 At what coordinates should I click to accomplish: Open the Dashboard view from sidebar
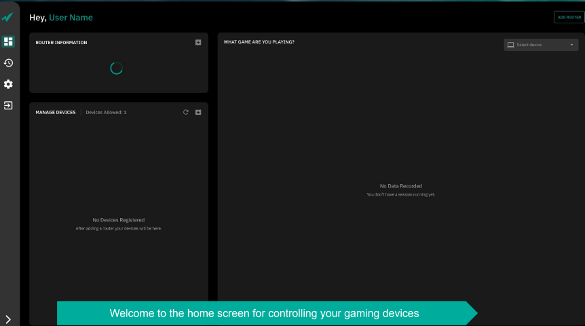(8, 41)
